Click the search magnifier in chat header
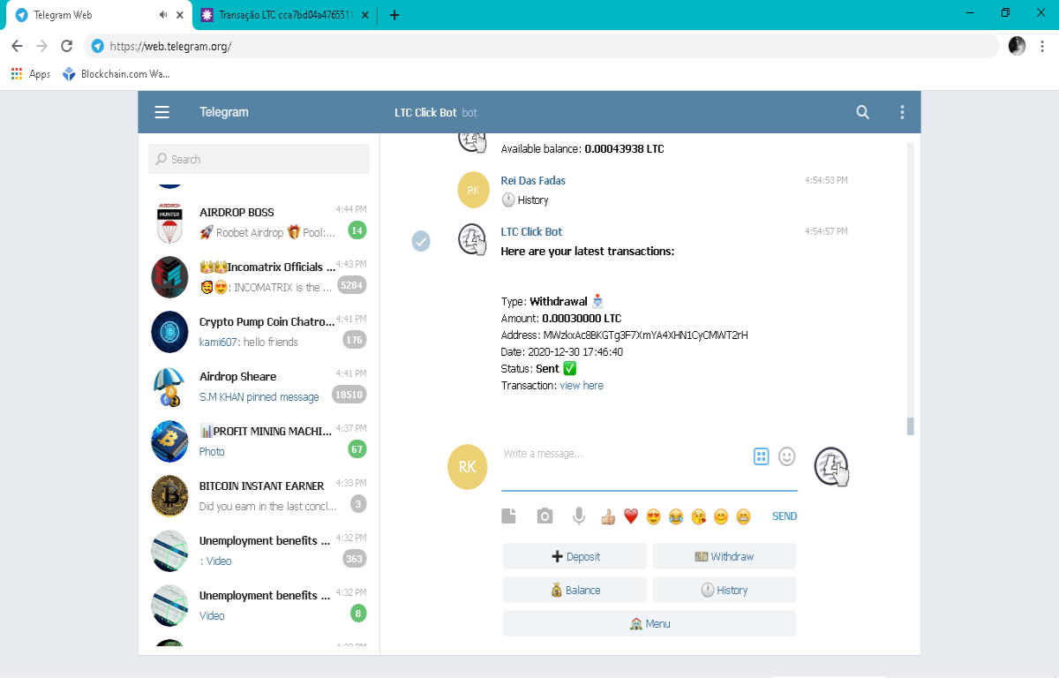1059x678 pixels. (863, 112)
